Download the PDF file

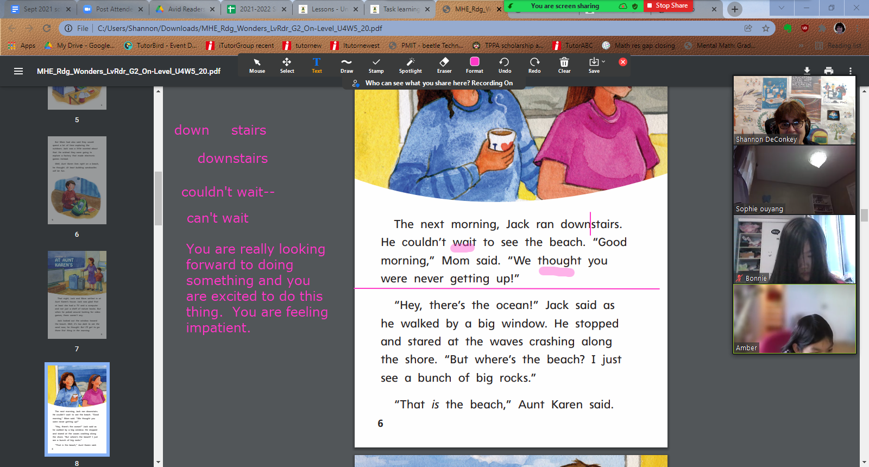tap(807, 71)
